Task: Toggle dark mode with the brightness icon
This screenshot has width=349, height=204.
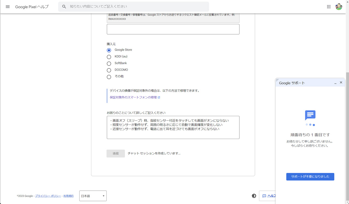Action: tap(254, 196)
